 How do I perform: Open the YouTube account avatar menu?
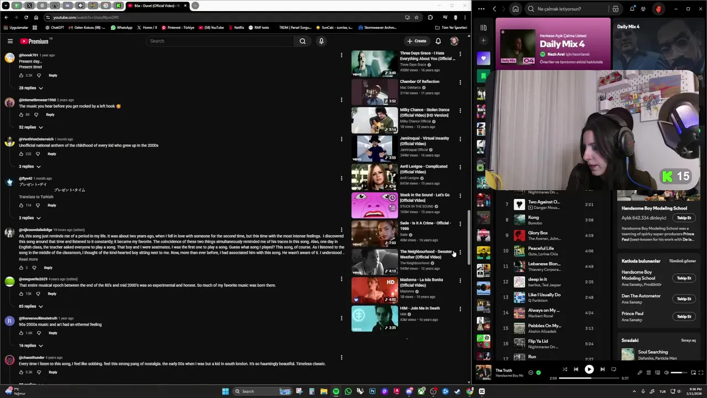click(454, 41)
